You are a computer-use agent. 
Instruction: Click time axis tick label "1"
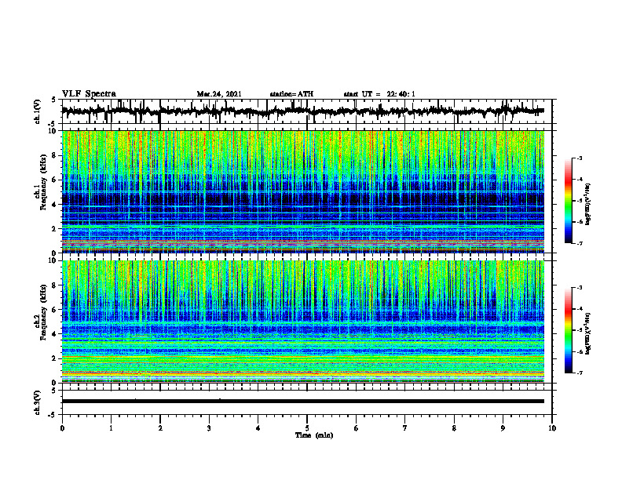(x=111, y=428)
